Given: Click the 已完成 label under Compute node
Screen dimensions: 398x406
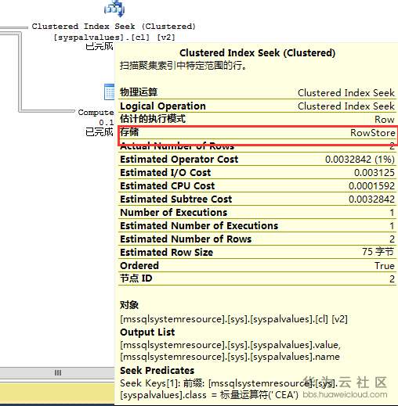Looking at the screenshot, I should (99, 132).
